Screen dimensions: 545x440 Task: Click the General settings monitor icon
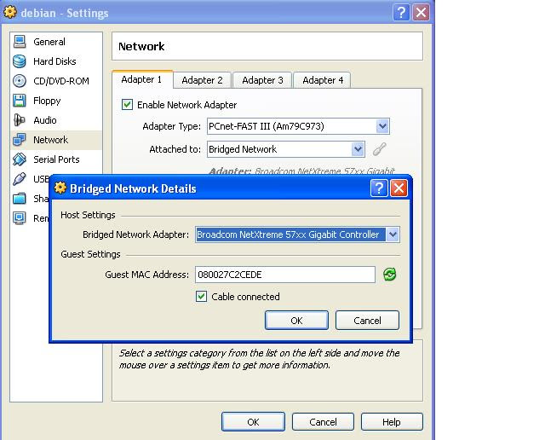[x=20, y=42]
